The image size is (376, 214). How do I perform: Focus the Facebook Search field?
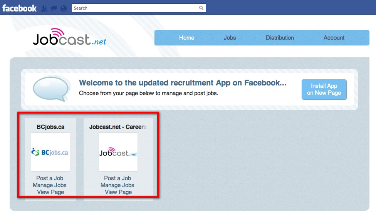coord(134,8)
